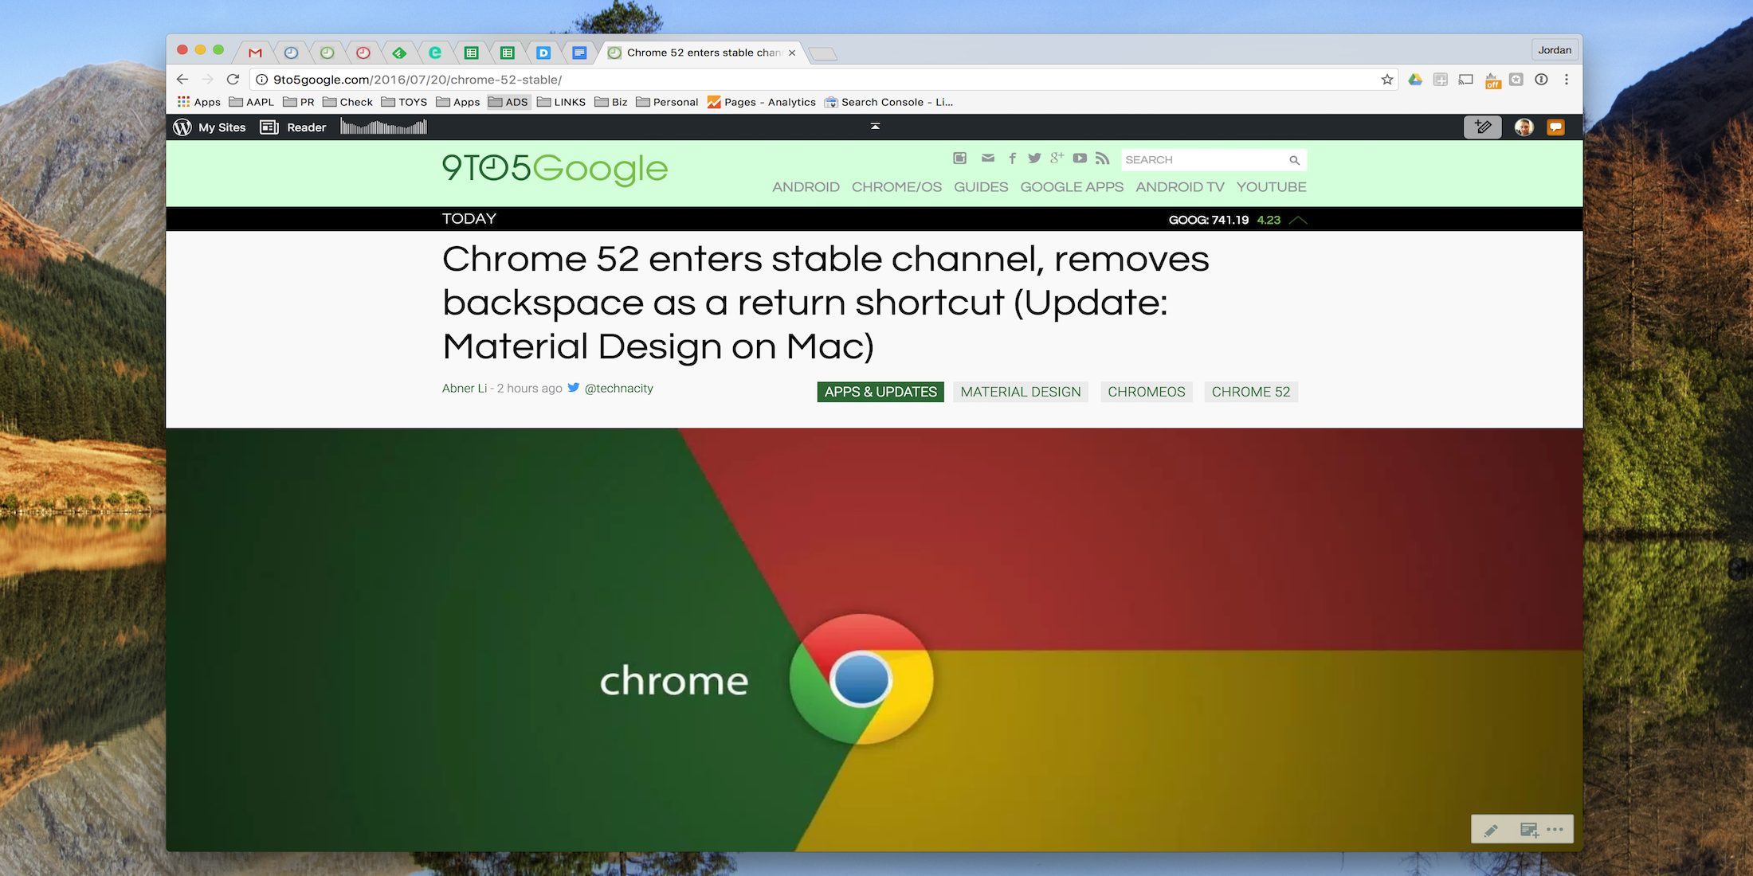Click the GOOG stock ticker display
Screen dimensions: 1753x876
click(x=1226, y=219)
